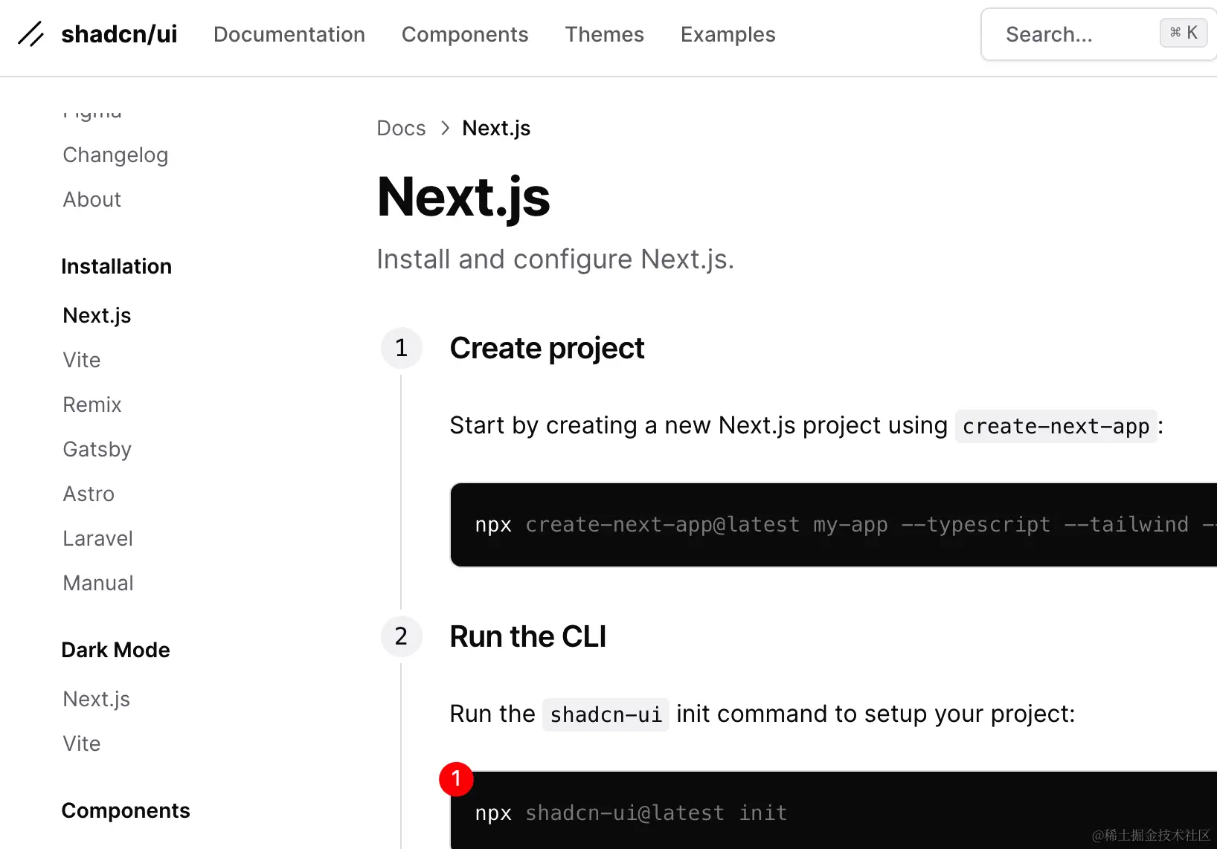This screenshot has width=1217, height=849.
Task: Click the npx shadcn-ui@latest init code block
Action: pos(833,810)
